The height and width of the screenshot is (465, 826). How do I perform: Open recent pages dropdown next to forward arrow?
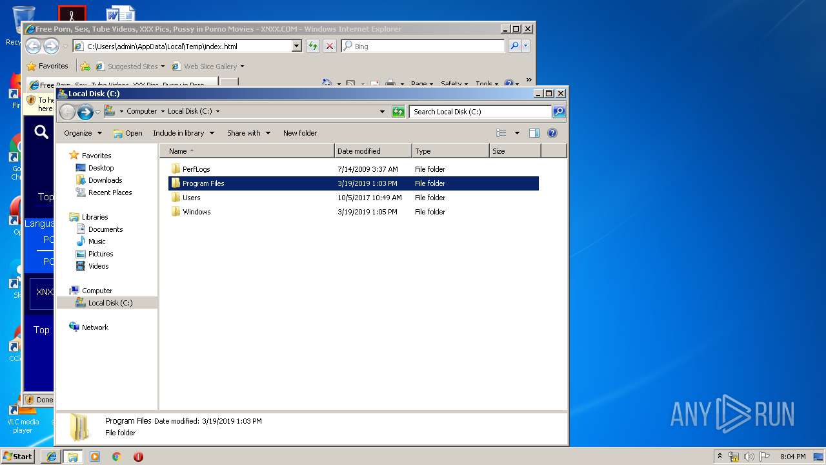(x=98, y=112)
